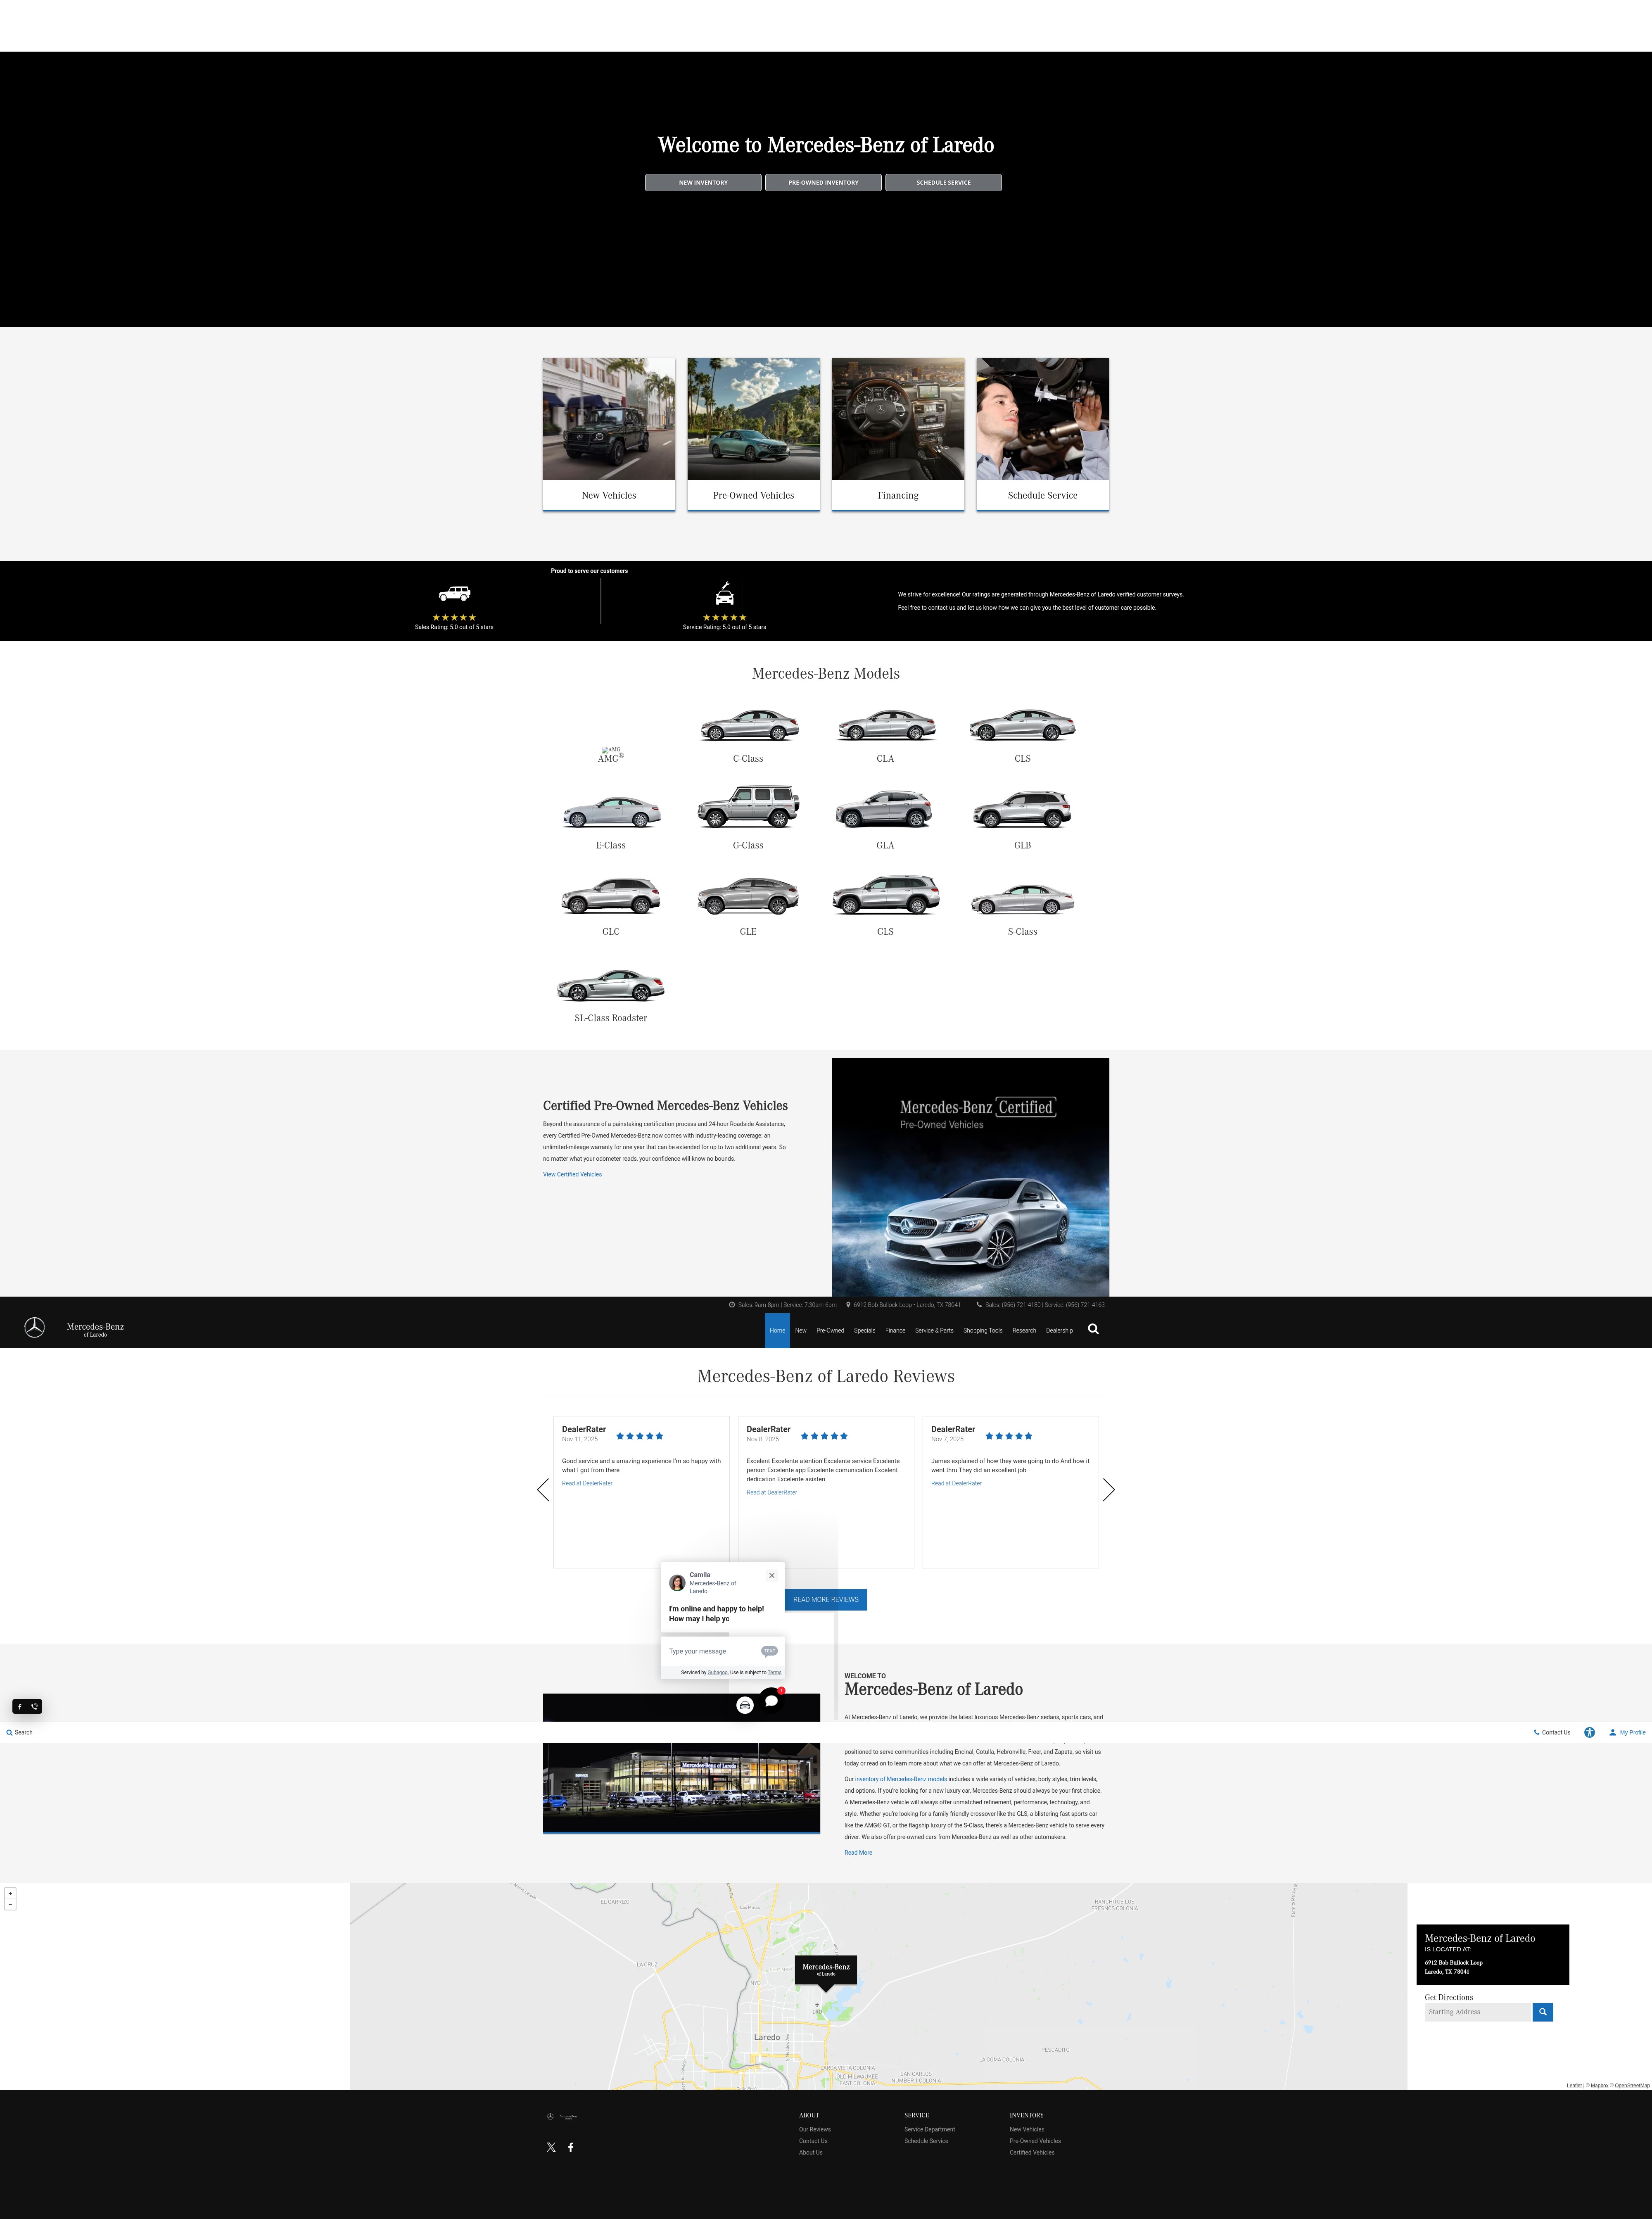Click the phone call icon in the floating dark widget

coord(35,1707)
